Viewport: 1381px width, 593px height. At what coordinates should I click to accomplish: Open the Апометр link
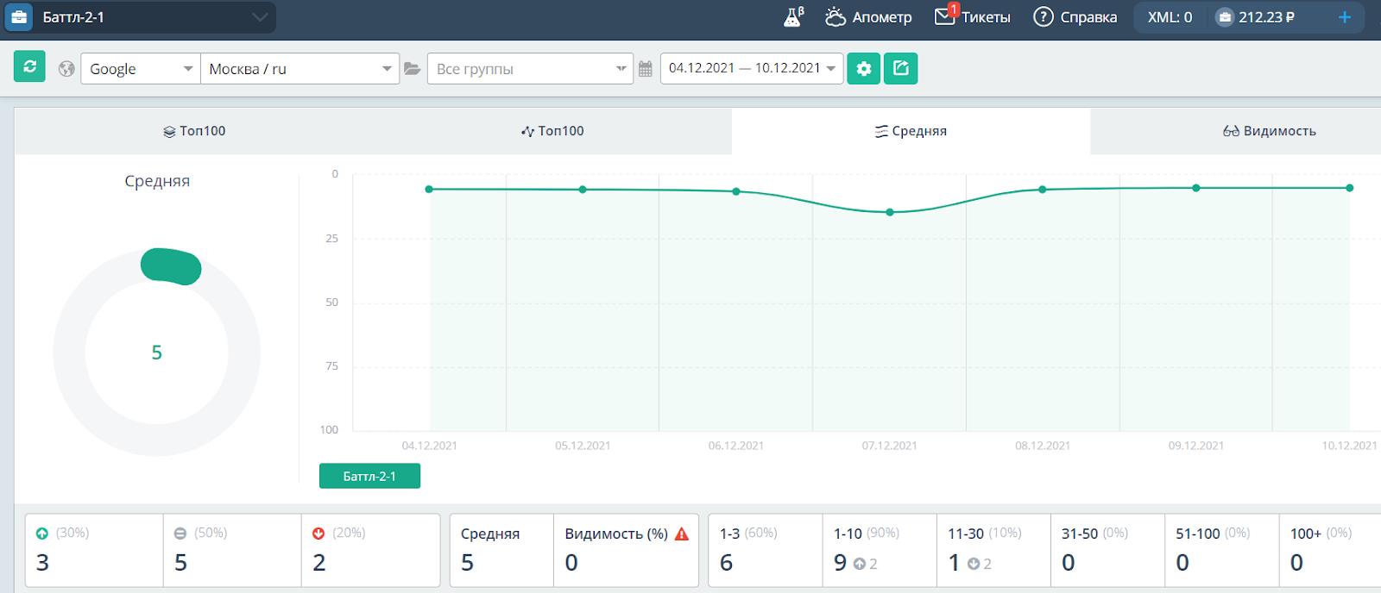coord(868,17)
